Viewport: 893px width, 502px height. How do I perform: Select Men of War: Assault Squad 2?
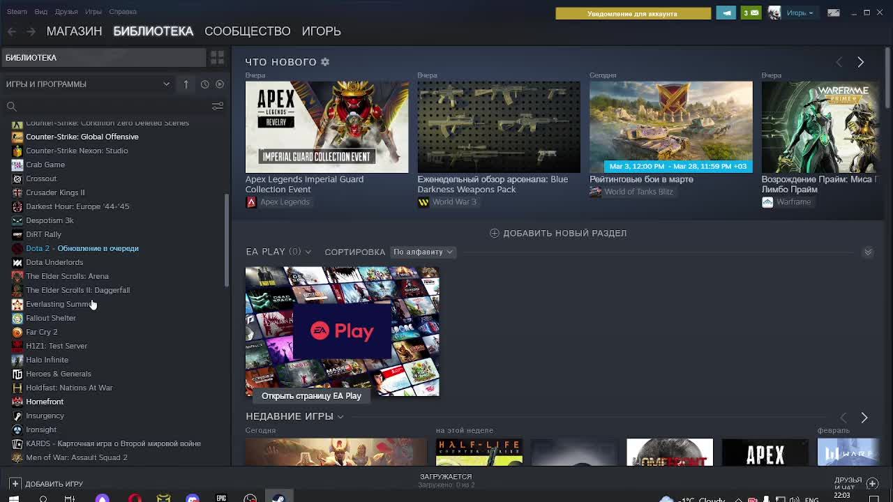click(77, 457)
